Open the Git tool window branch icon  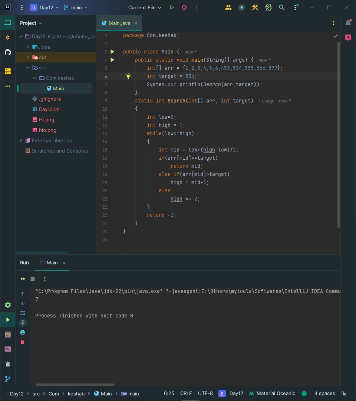pos(8,379)
